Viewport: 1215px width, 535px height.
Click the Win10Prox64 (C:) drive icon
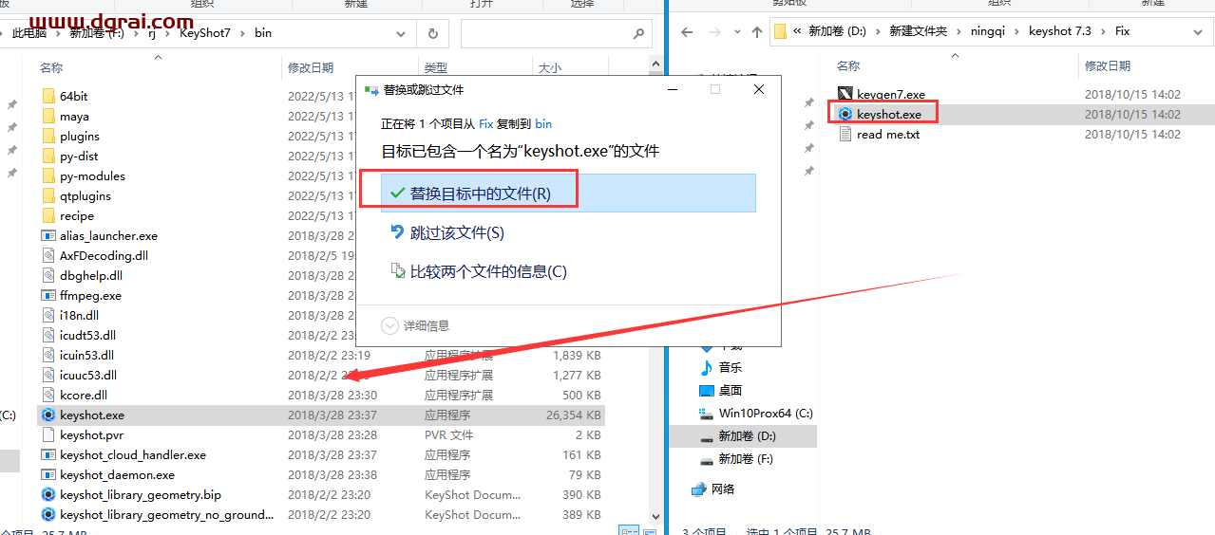click(x=706, y=413)
